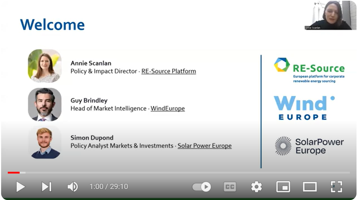Play the video
Screen dimensions: 358x200
(x=21, y=187)
